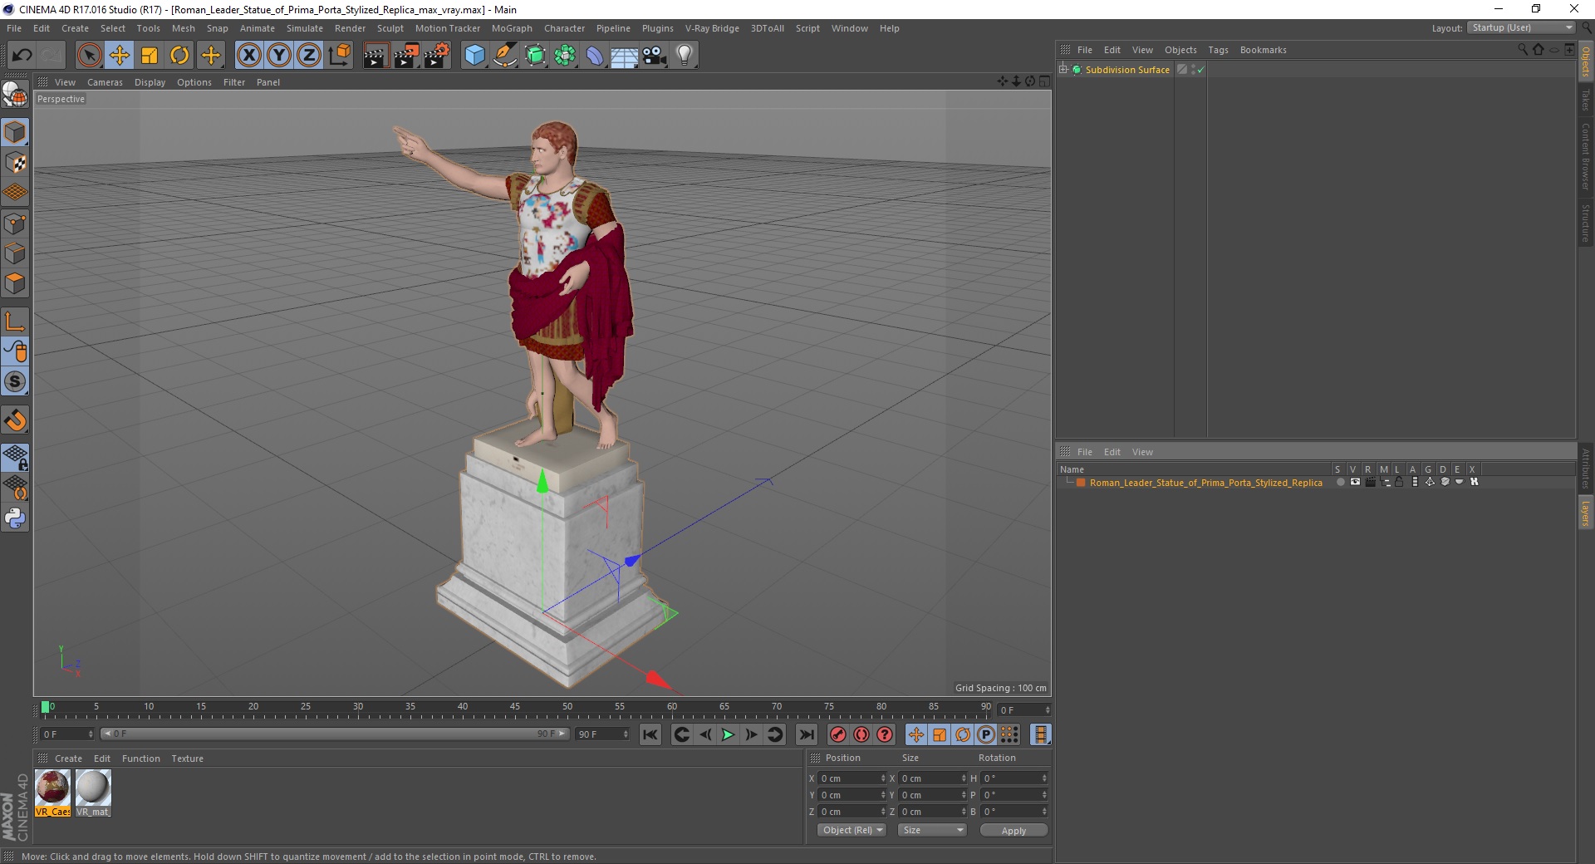Screen dimensions: 1595x864
Task: Open the Python script icon
Action: [x=15, y=518]
